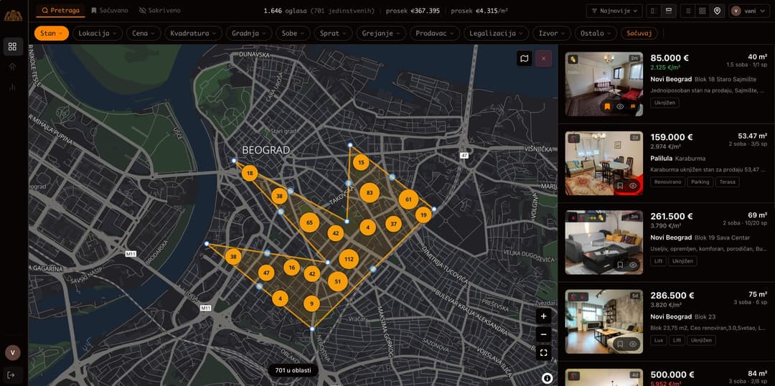Enter fullscreen map mode

543,352
